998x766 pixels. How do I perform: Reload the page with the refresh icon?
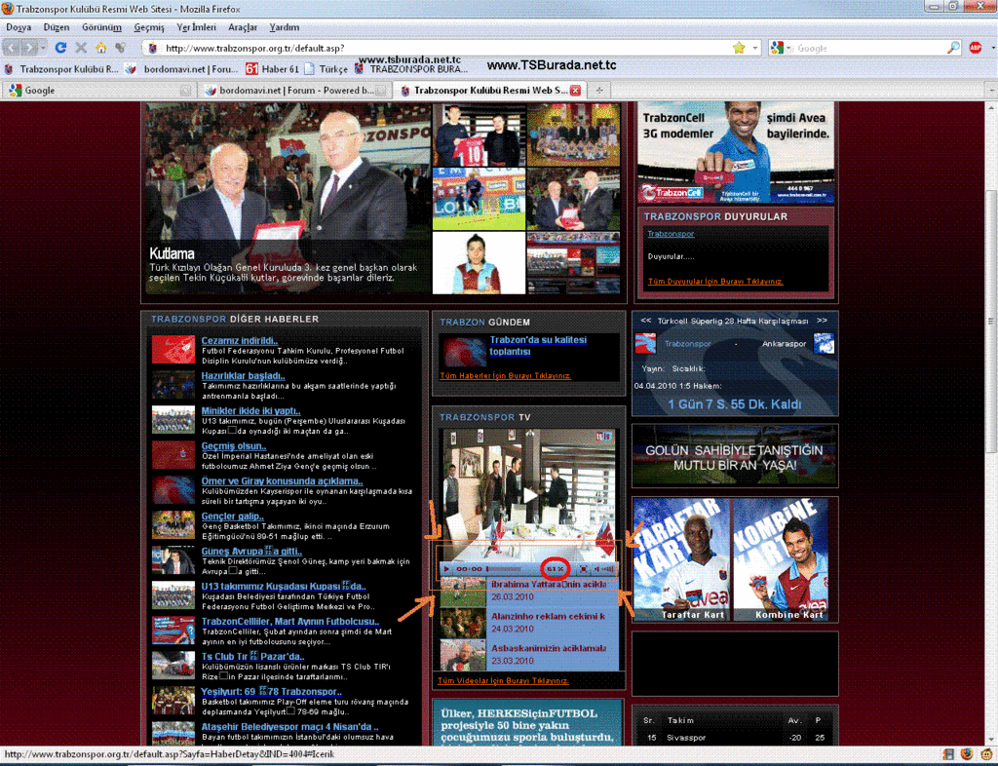tap(60, 48)
